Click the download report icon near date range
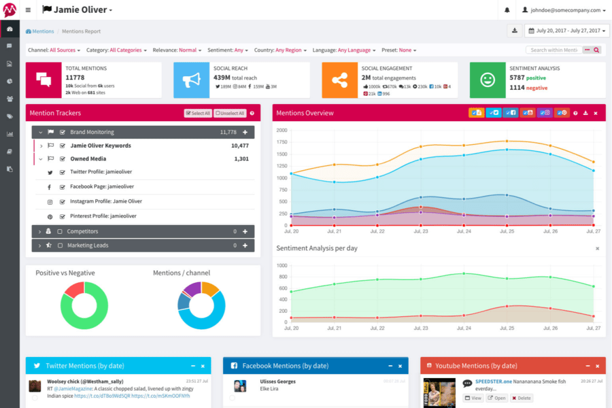 point(515,31)
